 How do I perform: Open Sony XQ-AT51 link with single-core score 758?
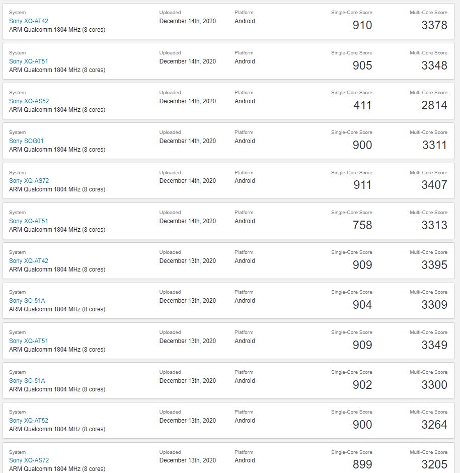pyautogui.click(x=29, y=221)
